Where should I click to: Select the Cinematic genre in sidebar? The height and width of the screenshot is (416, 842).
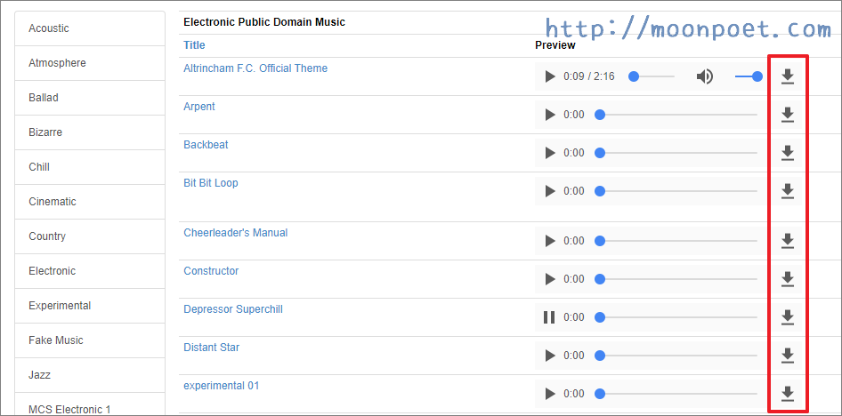coord(53,202)
